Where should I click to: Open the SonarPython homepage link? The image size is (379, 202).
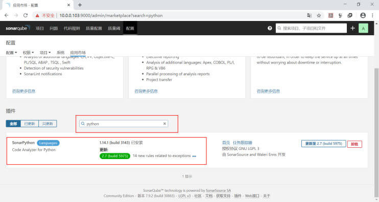[x=226, y=143]
